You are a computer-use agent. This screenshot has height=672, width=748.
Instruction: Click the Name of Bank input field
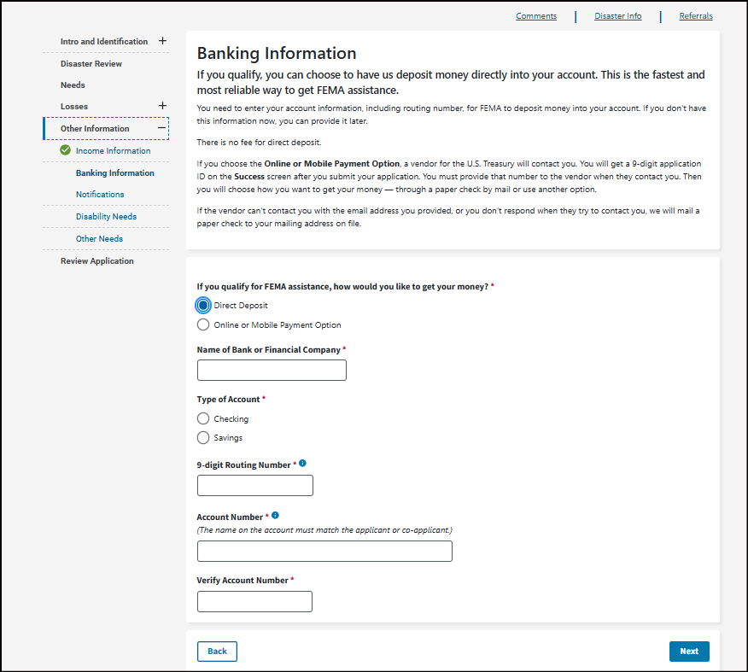click(x=272, y=370)
